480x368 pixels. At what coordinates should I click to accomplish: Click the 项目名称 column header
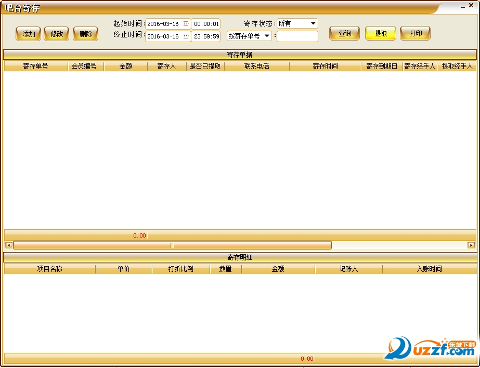click(x=49, y=269)
